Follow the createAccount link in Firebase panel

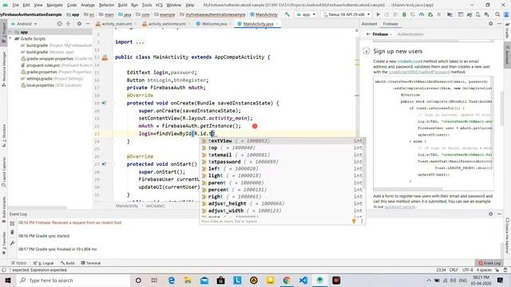click(x=410, y=61)
